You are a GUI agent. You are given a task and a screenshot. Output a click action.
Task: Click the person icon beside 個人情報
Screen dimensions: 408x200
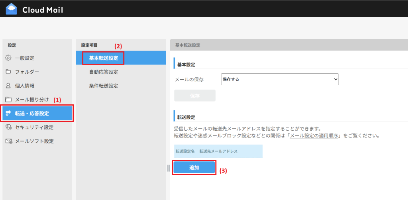8,86
